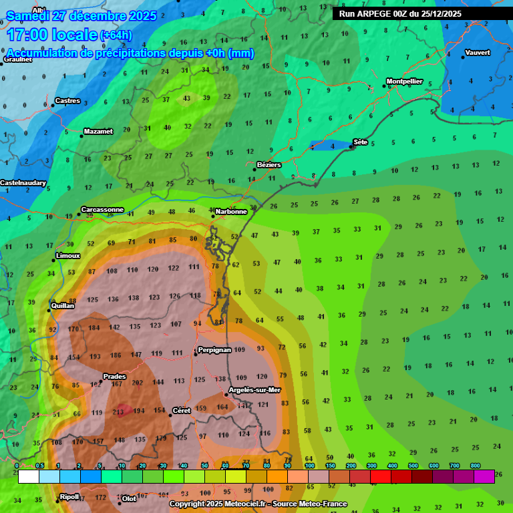Click the Argelès-sur-Mer town label
513x513 pixels.
(x=254, y=390)
